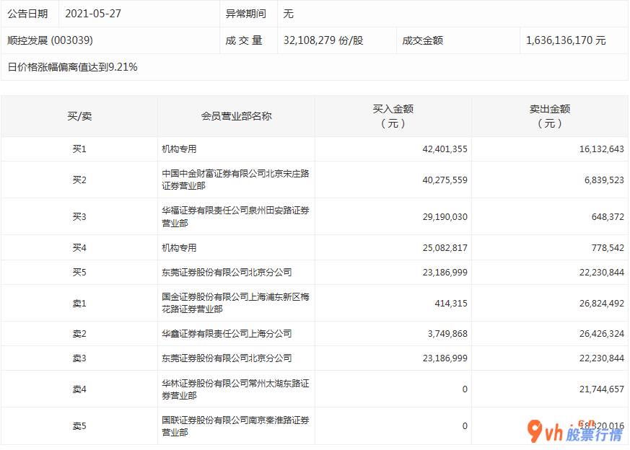The image size is (630, 450).
Task: Click 东莞证券北京分公司 in 卖3 row
Action: coord(227,358)
